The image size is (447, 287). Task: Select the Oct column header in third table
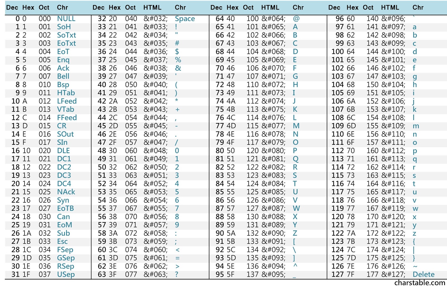248,8
